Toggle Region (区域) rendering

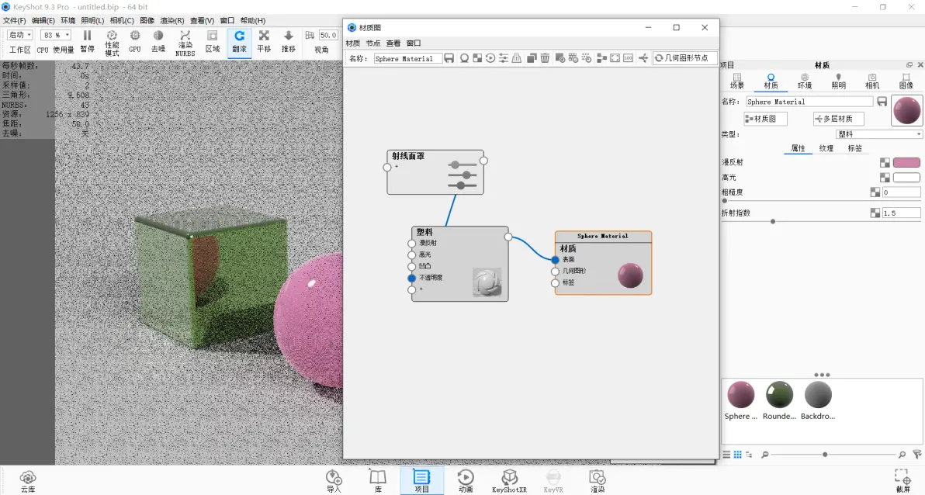click(x=213, y=42)
